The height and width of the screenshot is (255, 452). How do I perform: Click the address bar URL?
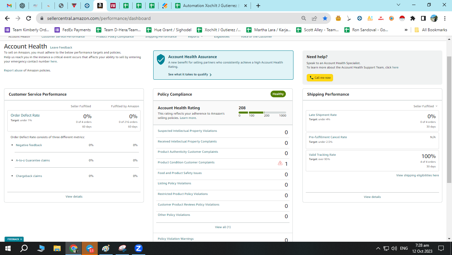[x=99, y=18]
